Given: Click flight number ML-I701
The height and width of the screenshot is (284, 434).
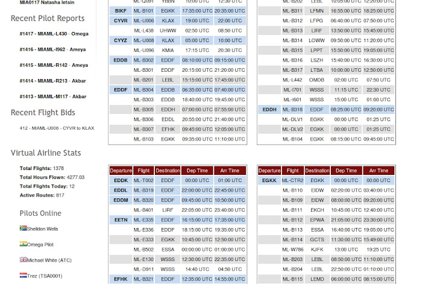Looking at the screenshot, I should tap(292, 90).
